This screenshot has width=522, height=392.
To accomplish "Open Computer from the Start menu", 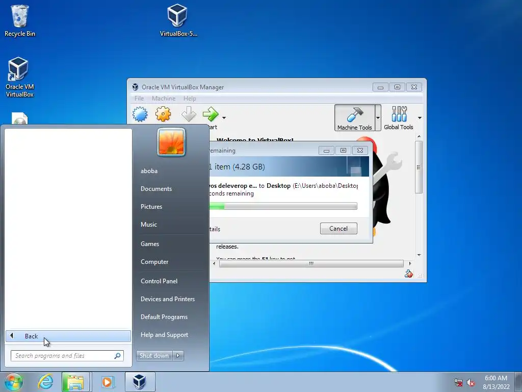I will click(x=154, y=262).
